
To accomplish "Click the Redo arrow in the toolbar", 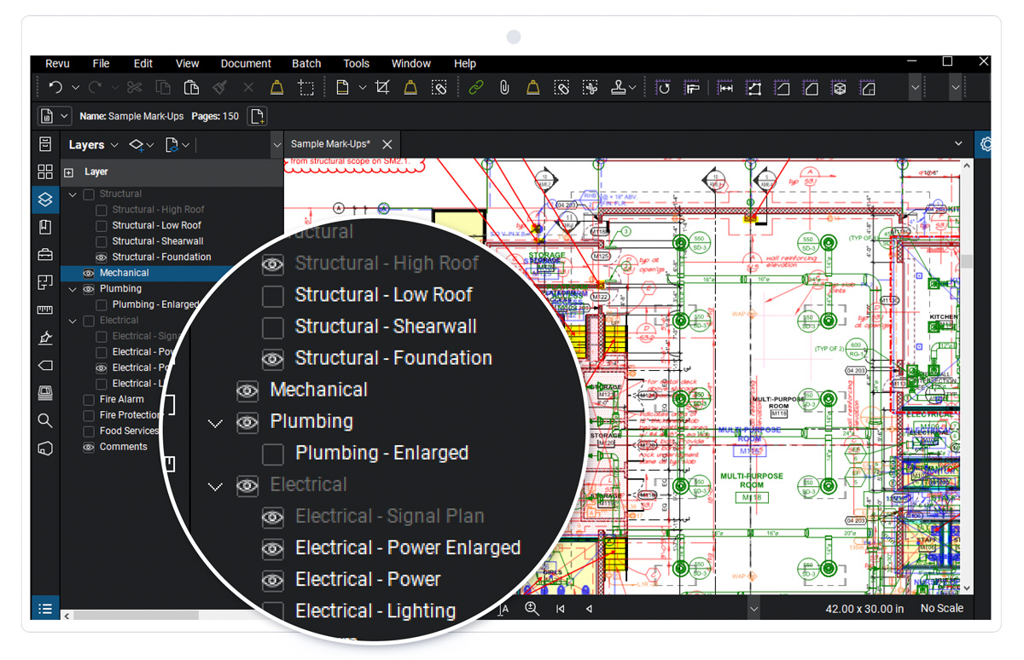I will coord(95,87).
